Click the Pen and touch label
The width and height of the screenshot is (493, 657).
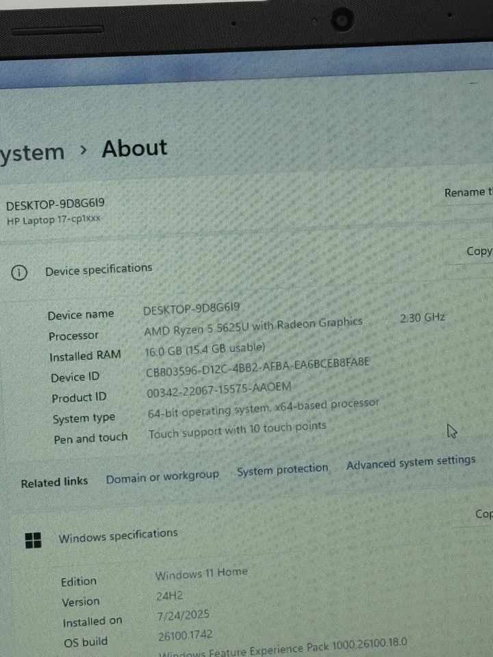(90, 438)
